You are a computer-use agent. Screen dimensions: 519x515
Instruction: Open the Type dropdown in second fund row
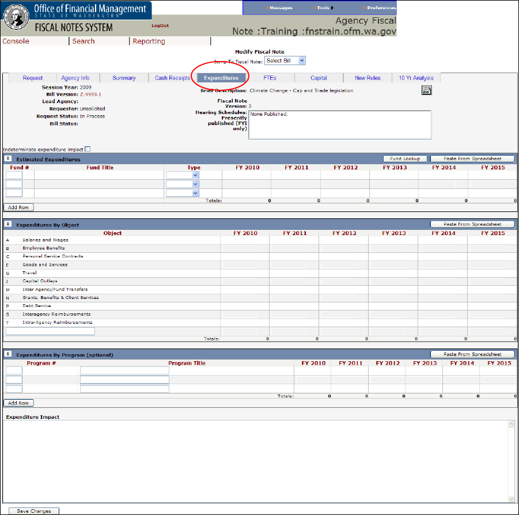182,184
